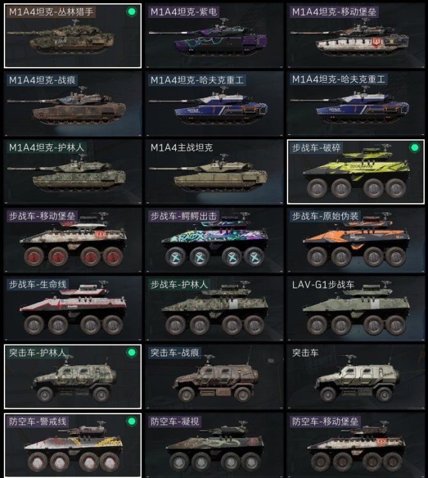
Task: Select the default M1A4主战坦克 card
Action: (x=214, y=172)
